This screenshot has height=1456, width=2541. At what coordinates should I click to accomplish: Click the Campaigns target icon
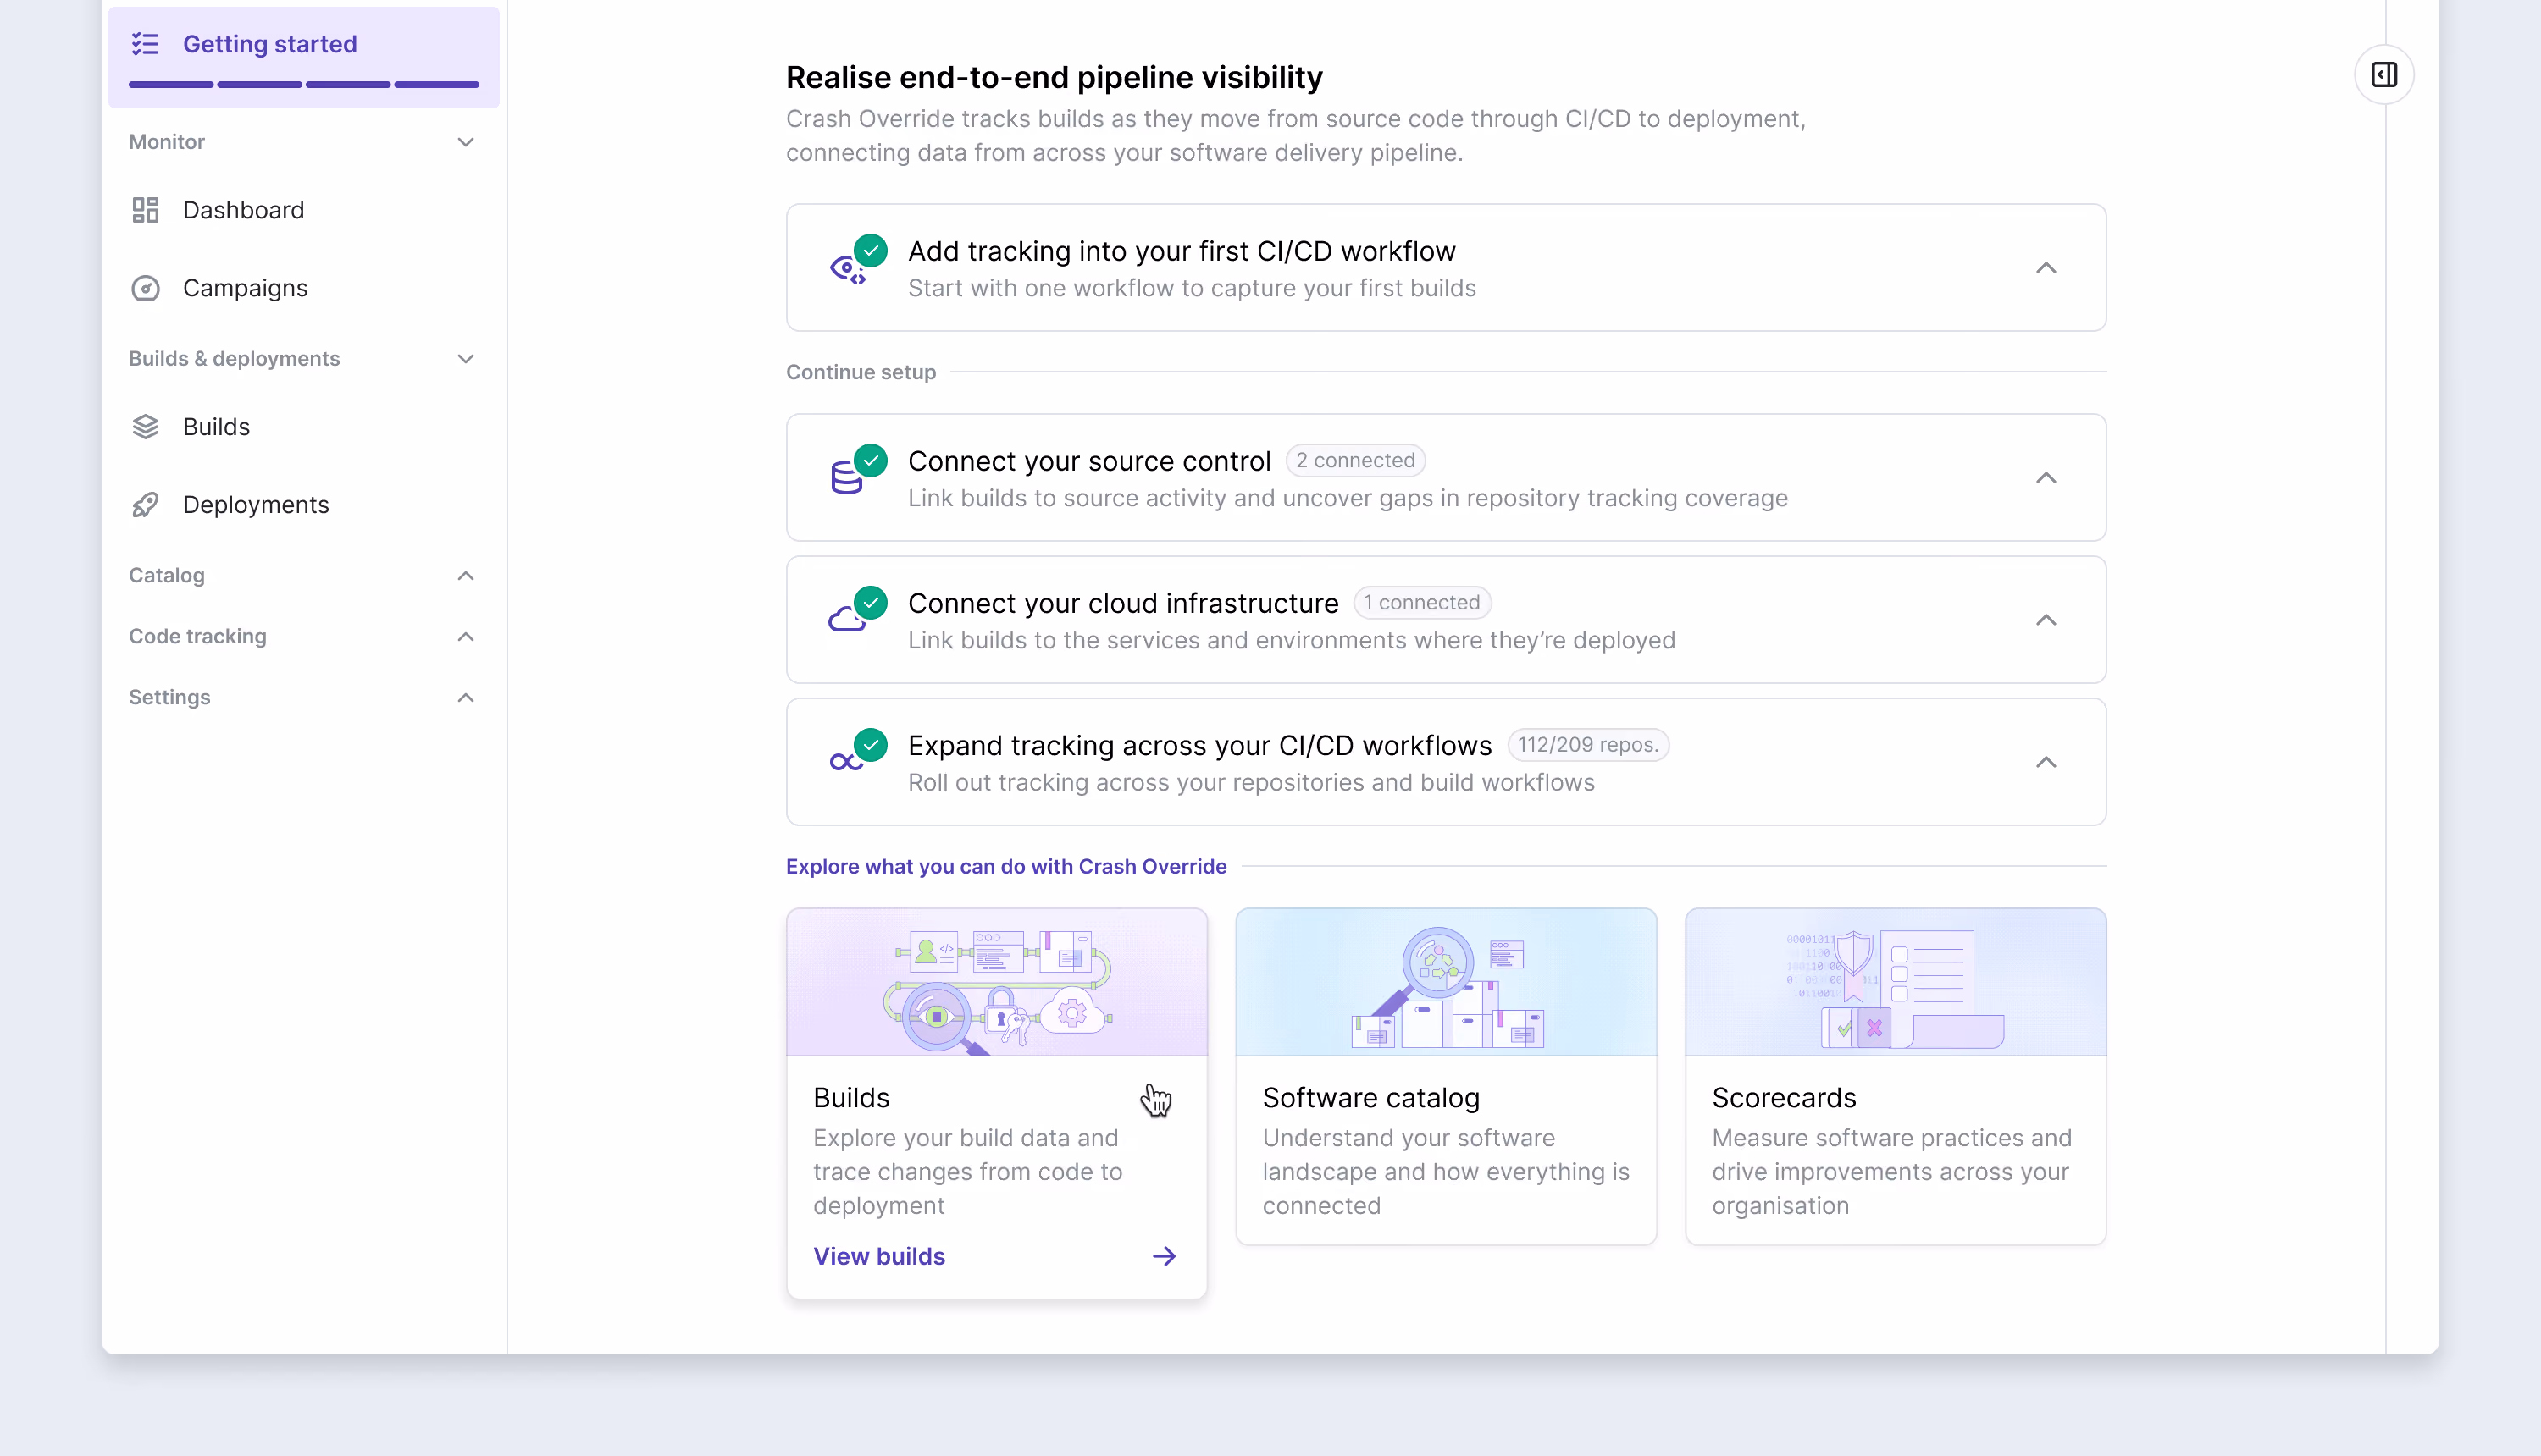[x=145, y=288]
